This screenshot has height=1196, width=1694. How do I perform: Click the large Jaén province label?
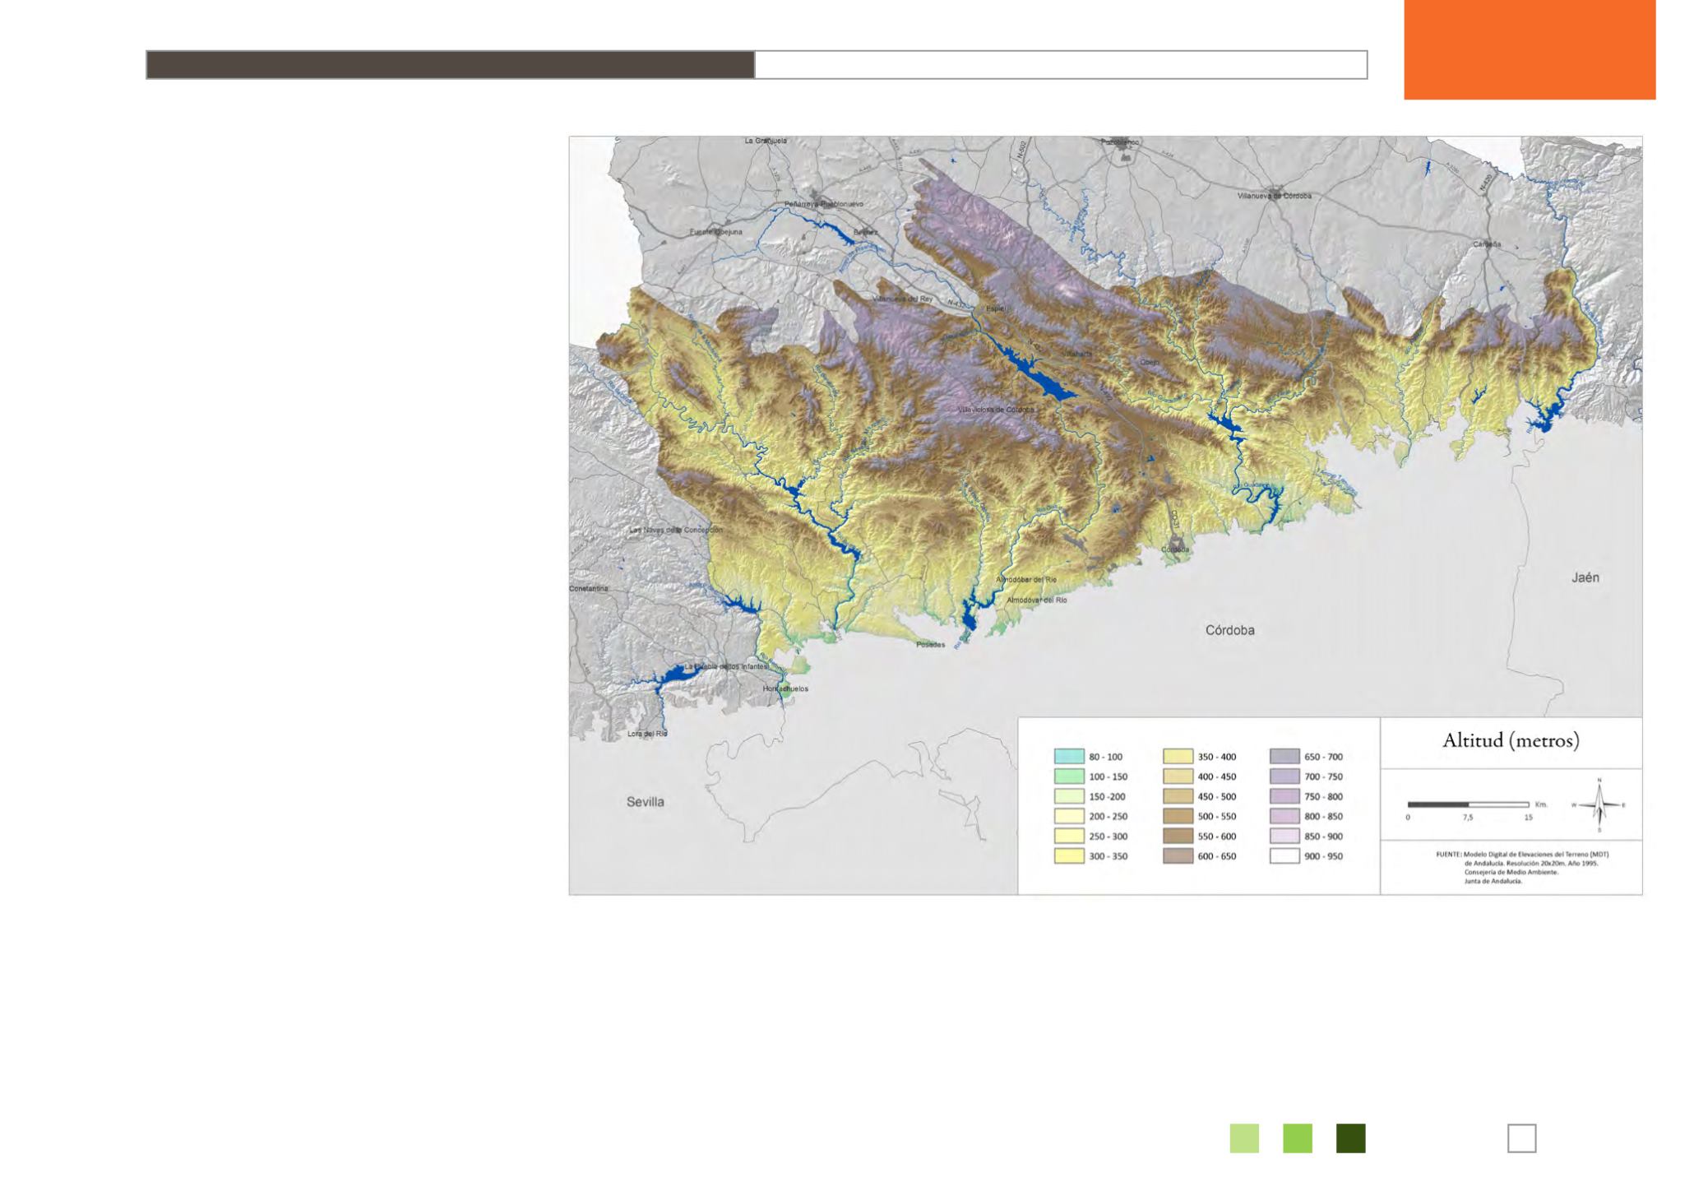tap(1585, 577)
